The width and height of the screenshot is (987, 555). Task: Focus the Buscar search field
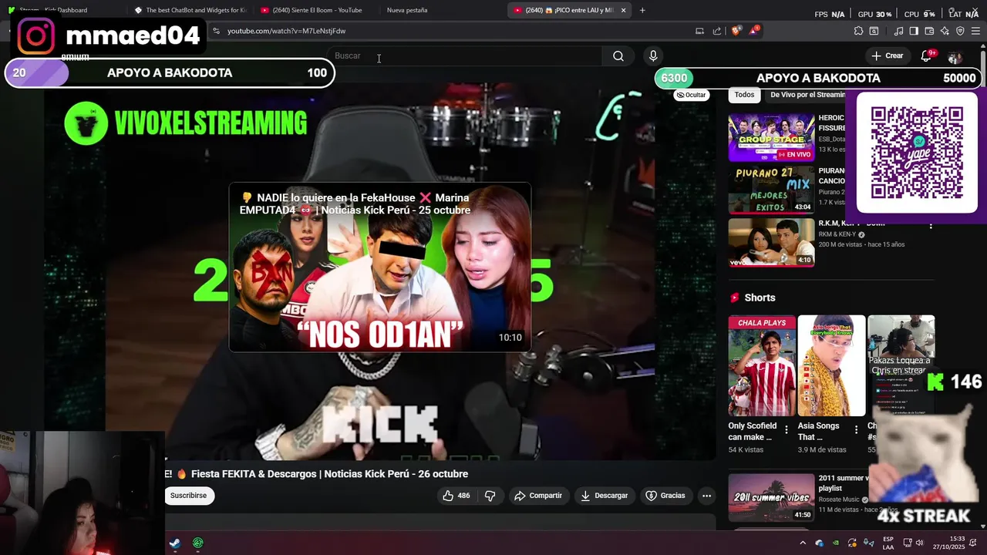(x=467, y=55)
